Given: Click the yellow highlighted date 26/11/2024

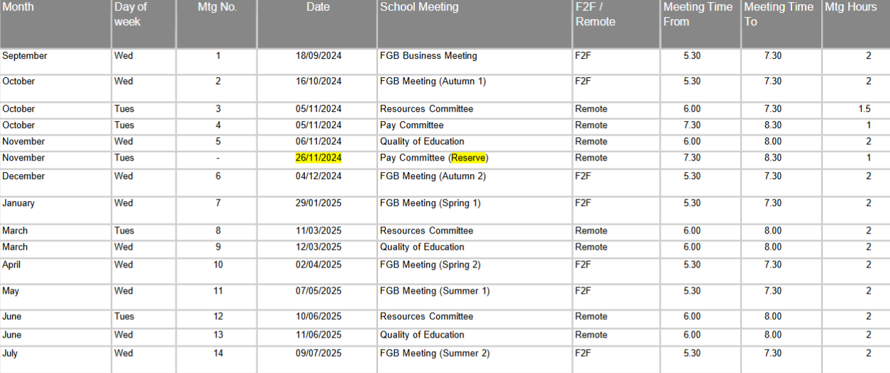Looking at the screenshot, I should coord(318,158).
